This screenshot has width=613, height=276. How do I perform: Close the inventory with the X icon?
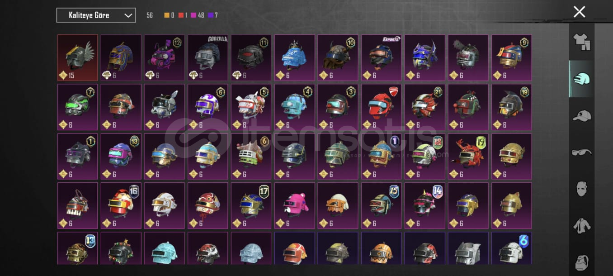pyautogui.click(x=579, y=12)
